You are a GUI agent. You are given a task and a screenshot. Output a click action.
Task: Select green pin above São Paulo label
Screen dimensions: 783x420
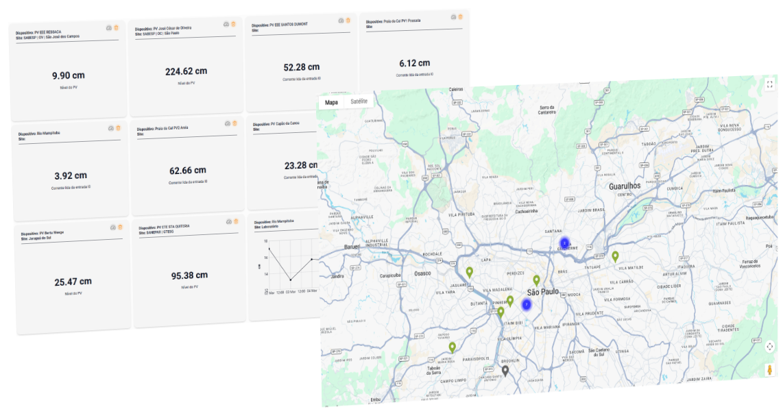click(x=536, y=280)
